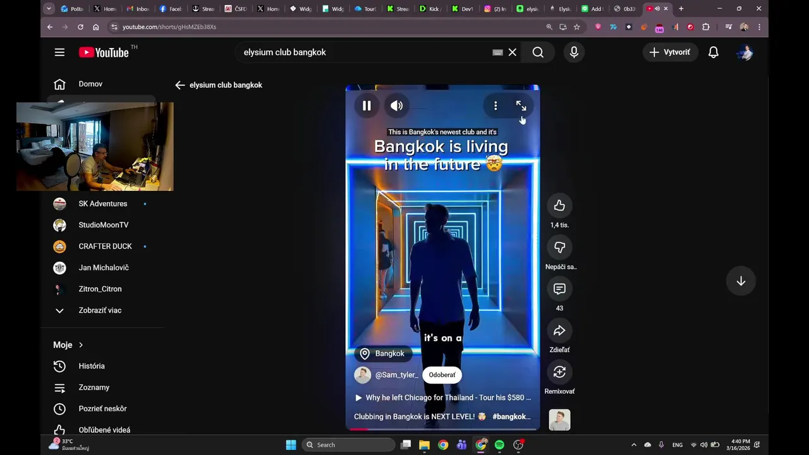
Task: Enter fullscreen for the Short
Action: pyautogui.click(x=521, y=106)
